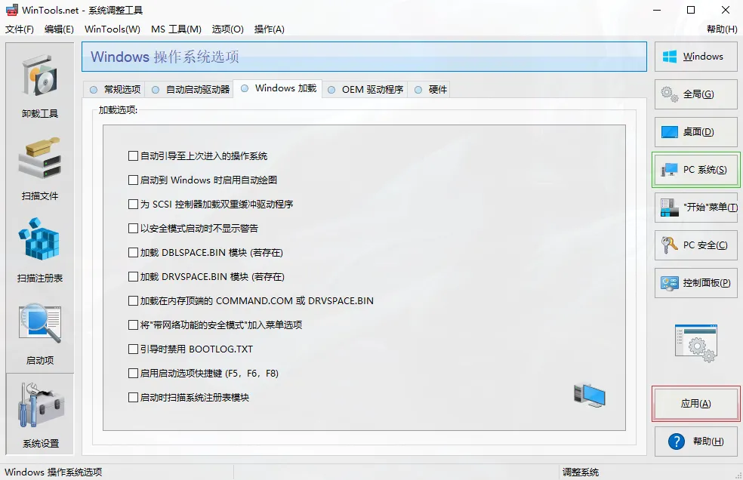
Task: Open the 控制面板(P) control panel section
Action: click(695, 283)
